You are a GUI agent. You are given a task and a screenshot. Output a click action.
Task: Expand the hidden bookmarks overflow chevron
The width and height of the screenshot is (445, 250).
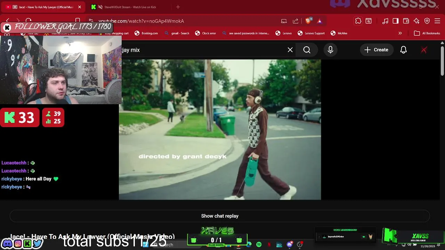coord(400,33)
